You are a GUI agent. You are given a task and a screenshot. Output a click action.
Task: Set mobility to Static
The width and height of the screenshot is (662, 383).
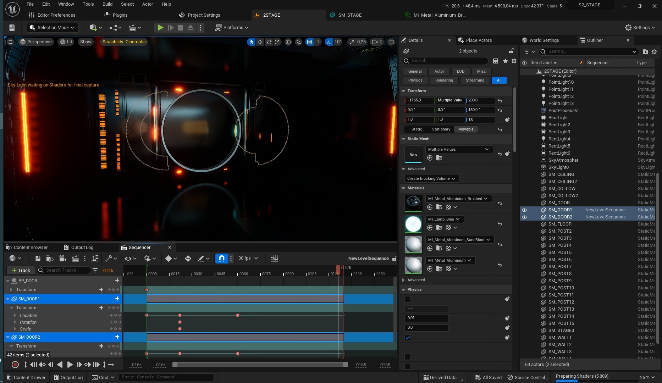(x=416, y=129)
